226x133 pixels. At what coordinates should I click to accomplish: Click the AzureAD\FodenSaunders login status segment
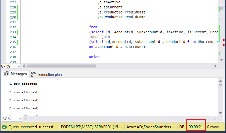pyautogui.click(x=151, y=127)
